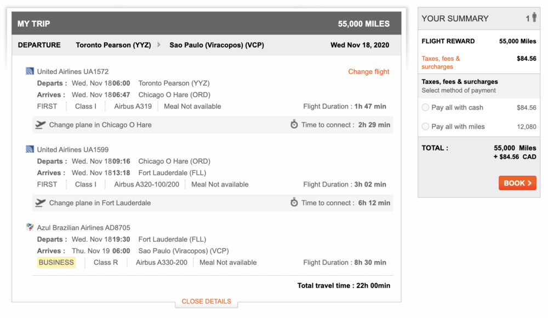Click the United Airlines logo beside UA1572

click(30, 71)
